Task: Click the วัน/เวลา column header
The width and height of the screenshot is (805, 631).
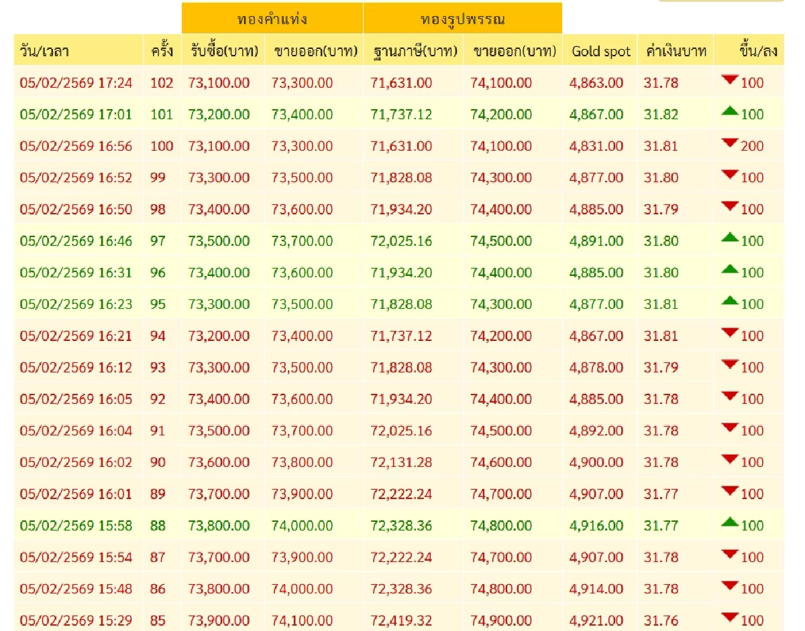Action: [x=44, y=51]
